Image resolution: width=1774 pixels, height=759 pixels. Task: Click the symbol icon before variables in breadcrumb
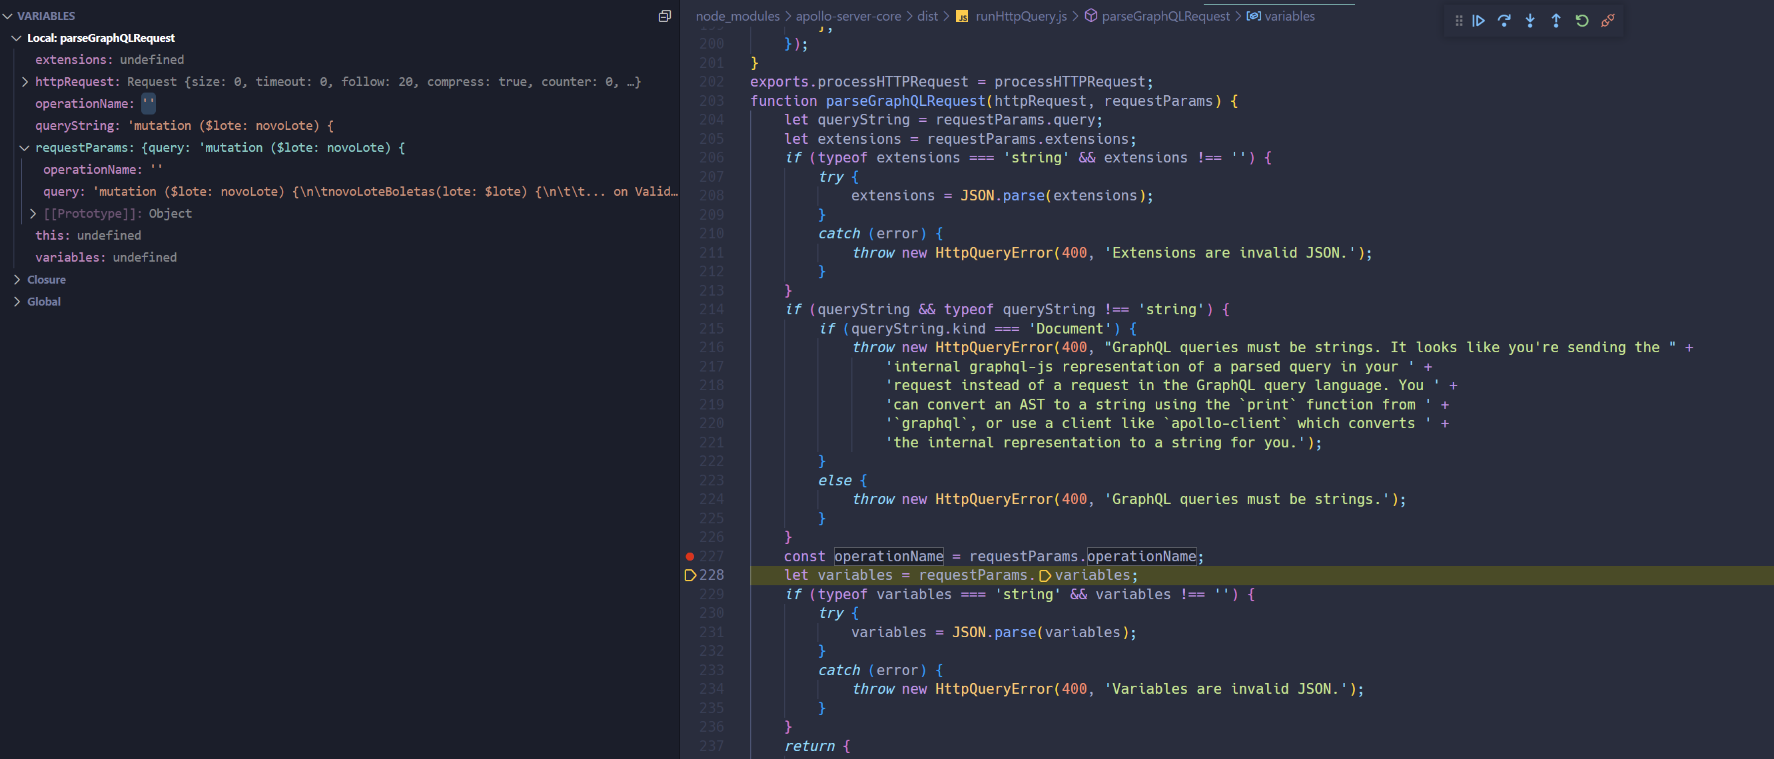(1253, 16)
